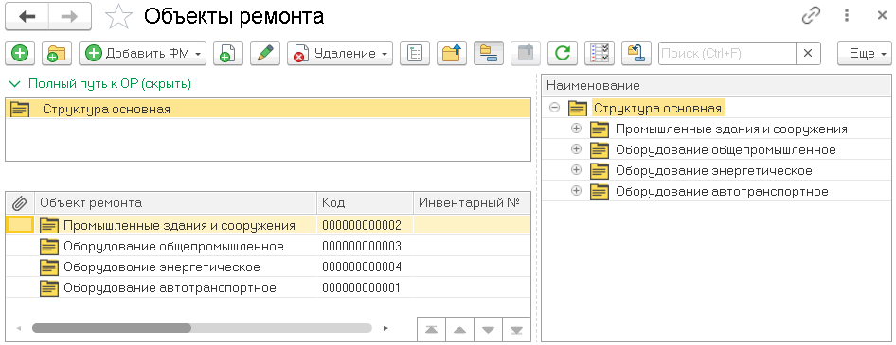Click the gray folder-up toolbar icon

point(525,54)
